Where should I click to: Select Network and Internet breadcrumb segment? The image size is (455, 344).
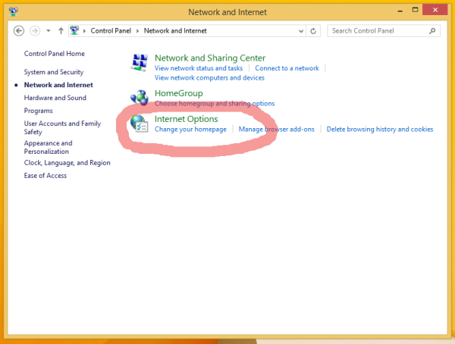point(175,31)
